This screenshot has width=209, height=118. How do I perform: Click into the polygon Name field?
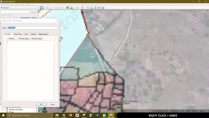click(x=33, y=28)
